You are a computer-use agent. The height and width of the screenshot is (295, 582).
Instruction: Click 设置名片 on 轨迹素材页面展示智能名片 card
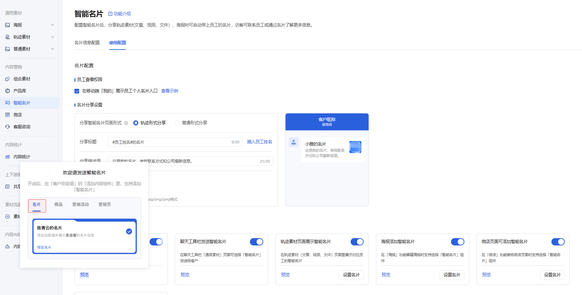pyautogui.click(x=351, y=275)
